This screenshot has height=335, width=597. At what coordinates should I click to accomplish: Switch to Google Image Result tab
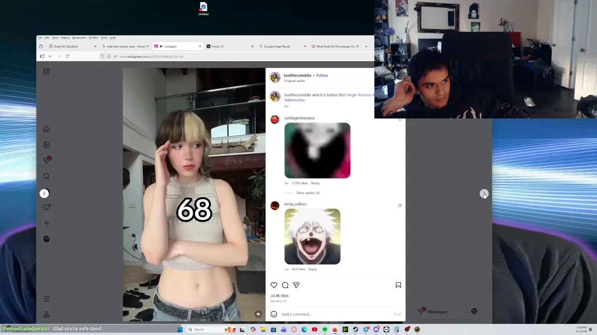[283, 47]
